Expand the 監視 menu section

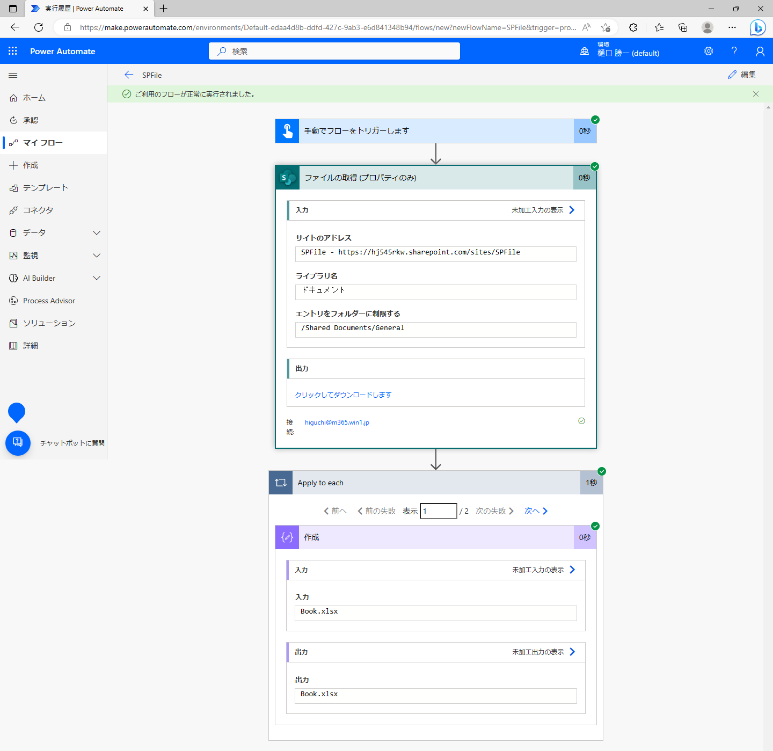pos(97,256)
